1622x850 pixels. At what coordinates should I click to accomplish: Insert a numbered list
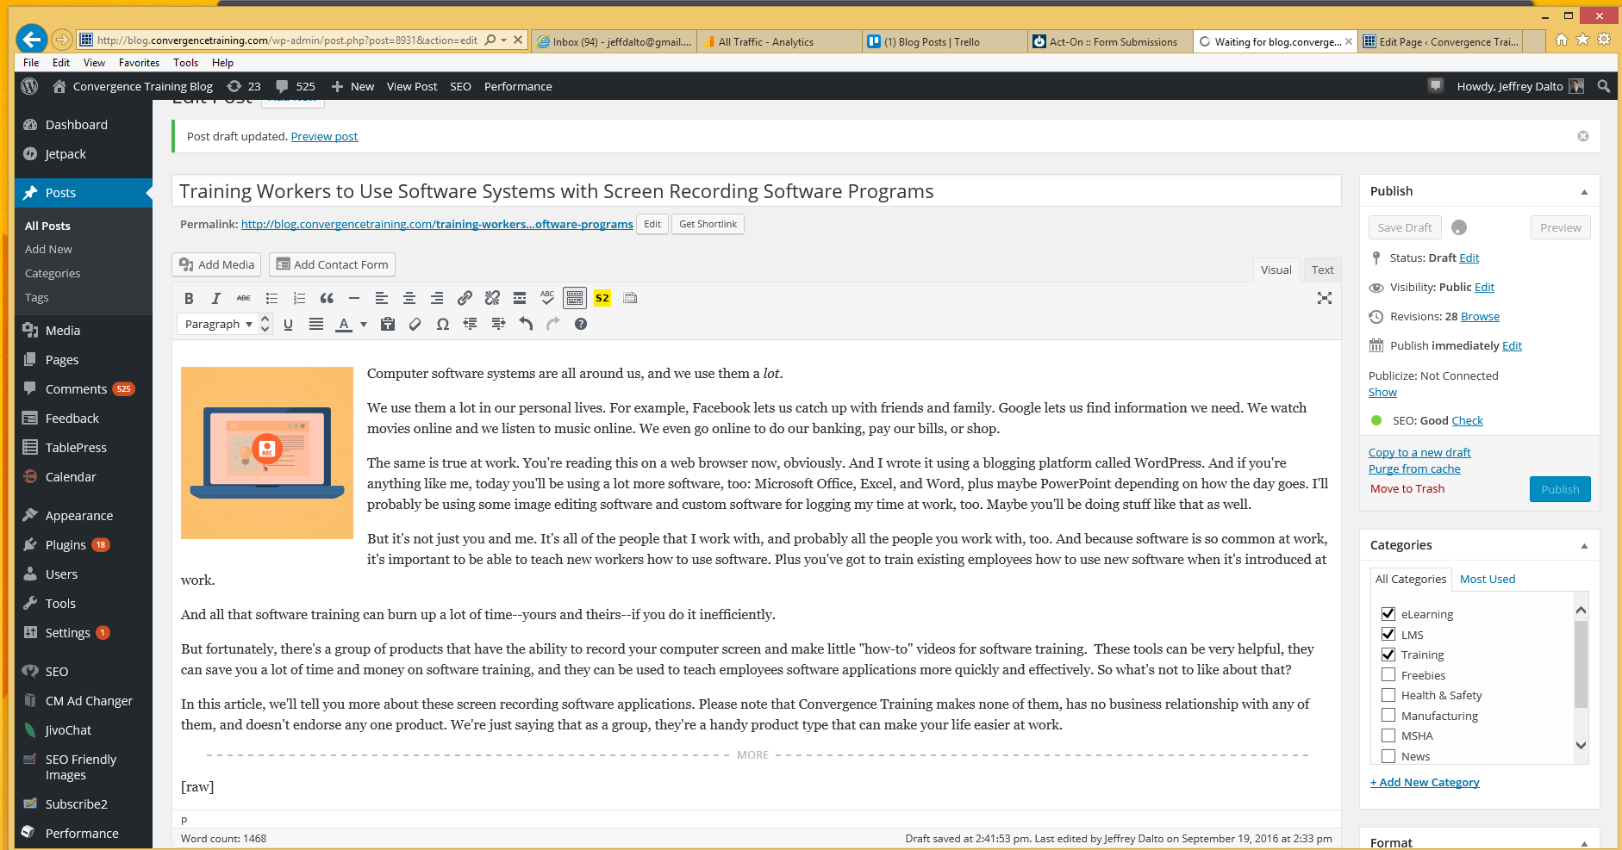299,298
